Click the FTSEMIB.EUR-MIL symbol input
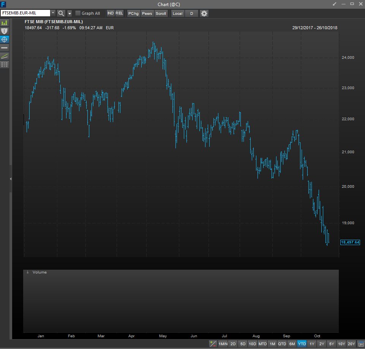The width and height of the screenshot is (365, 349). coord(25,13)
